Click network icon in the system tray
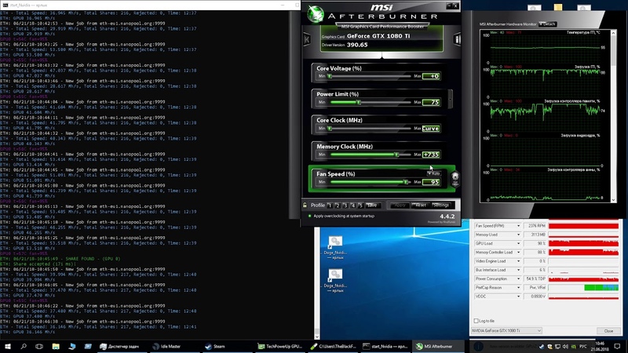This screenshot has height=353, width=628. [557, 347]
